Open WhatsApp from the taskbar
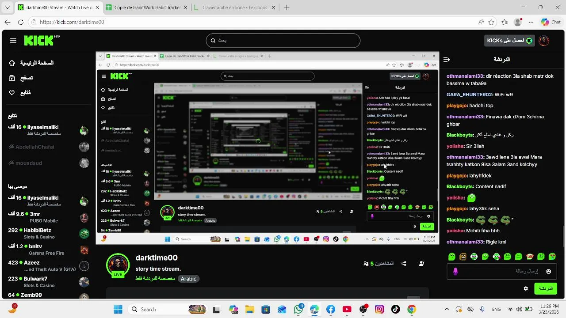Image resolution: width=566 pixels, height=318 pixels. pyautogui.click(x=299, y=309)
